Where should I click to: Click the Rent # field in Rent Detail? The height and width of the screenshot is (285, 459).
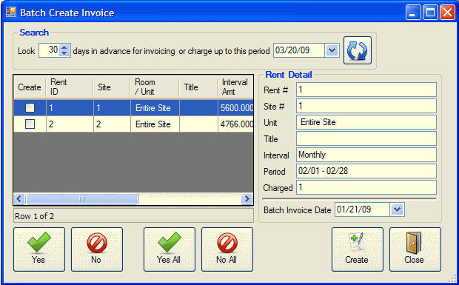[366, 90]
